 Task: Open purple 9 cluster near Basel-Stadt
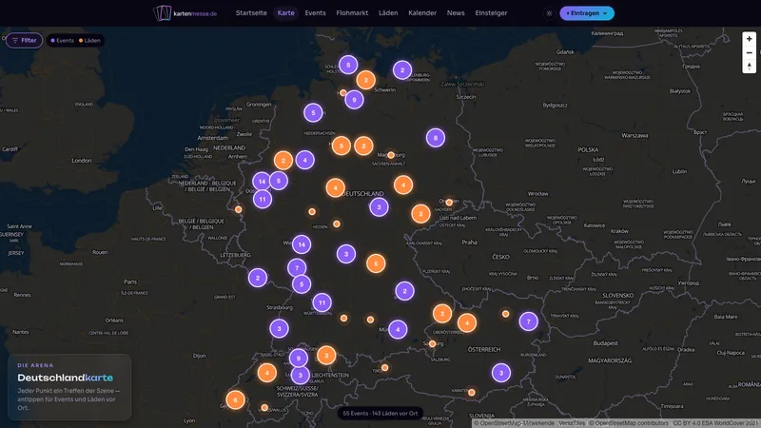coord(299,359)
